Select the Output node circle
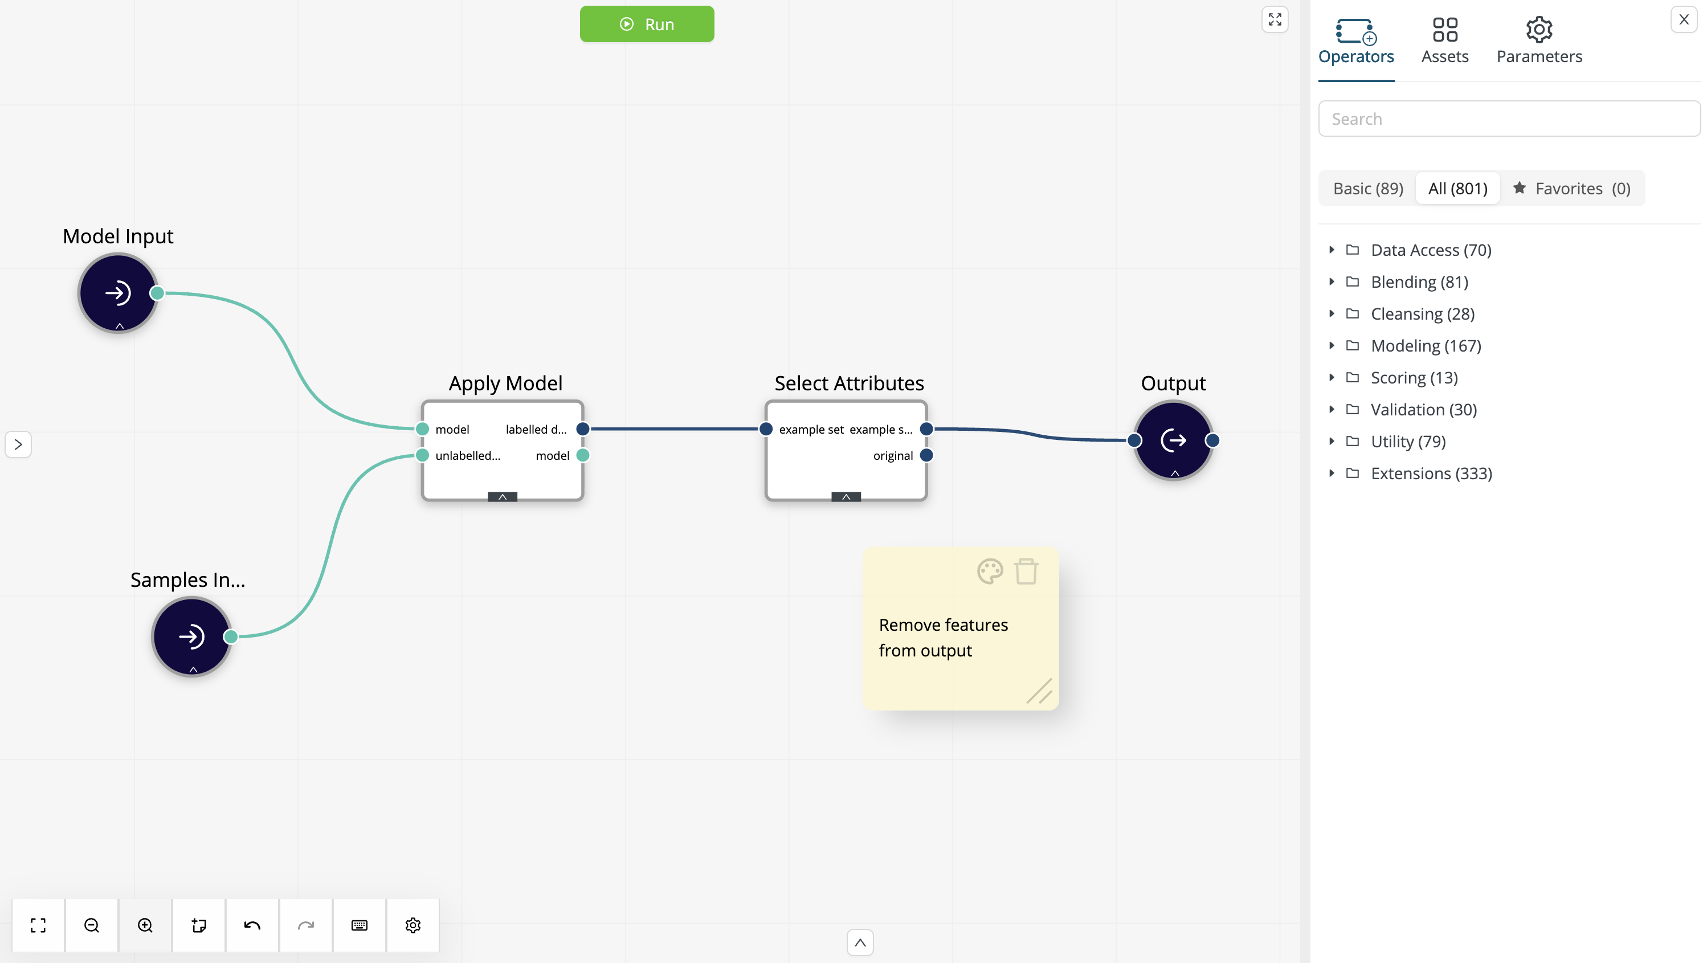 [1174, 440]
